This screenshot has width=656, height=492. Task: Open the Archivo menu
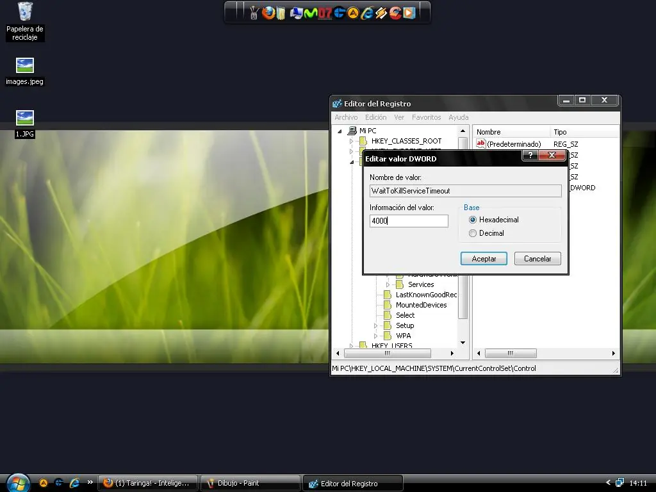click(x=346, y=117)
